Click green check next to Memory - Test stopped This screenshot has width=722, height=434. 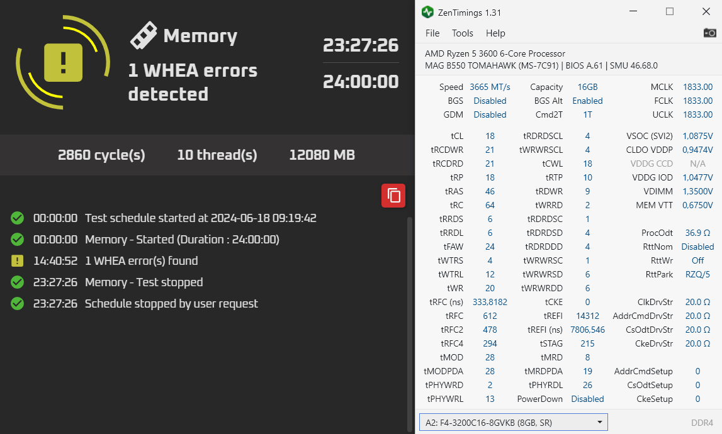(18, 282)
